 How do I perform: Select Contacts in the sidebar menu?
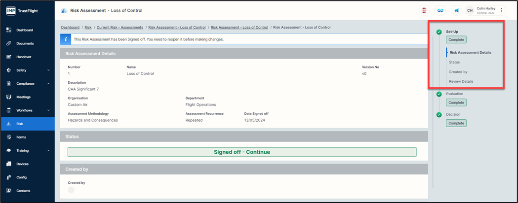[23, 191]
